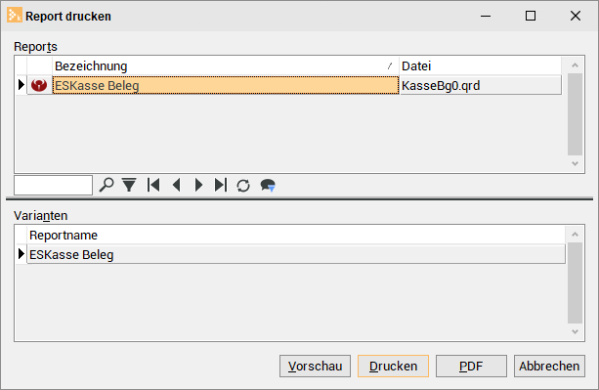Sort by the Bezeichnung column header
Screen dimensions: 599x390
pyautogui.click(x=226, y=66)
